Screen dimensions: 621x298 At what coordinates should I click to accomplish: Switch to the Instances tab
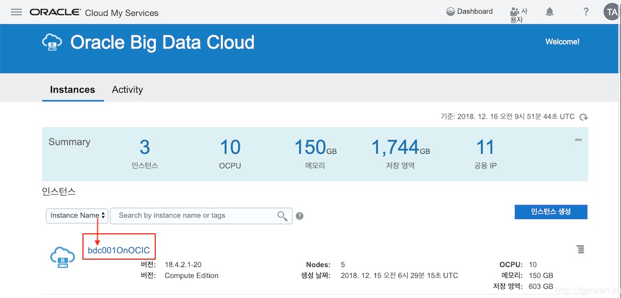(x=72, y=90)
